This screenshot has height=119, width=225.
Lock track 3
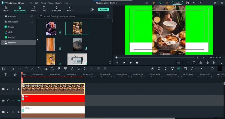8,101
